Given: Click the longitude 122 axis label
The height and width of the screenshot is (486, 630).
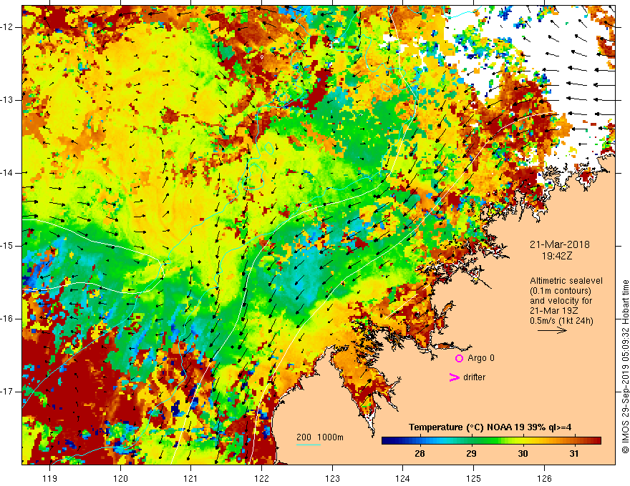Looking at the screenshot, I should tap(261, 478).
